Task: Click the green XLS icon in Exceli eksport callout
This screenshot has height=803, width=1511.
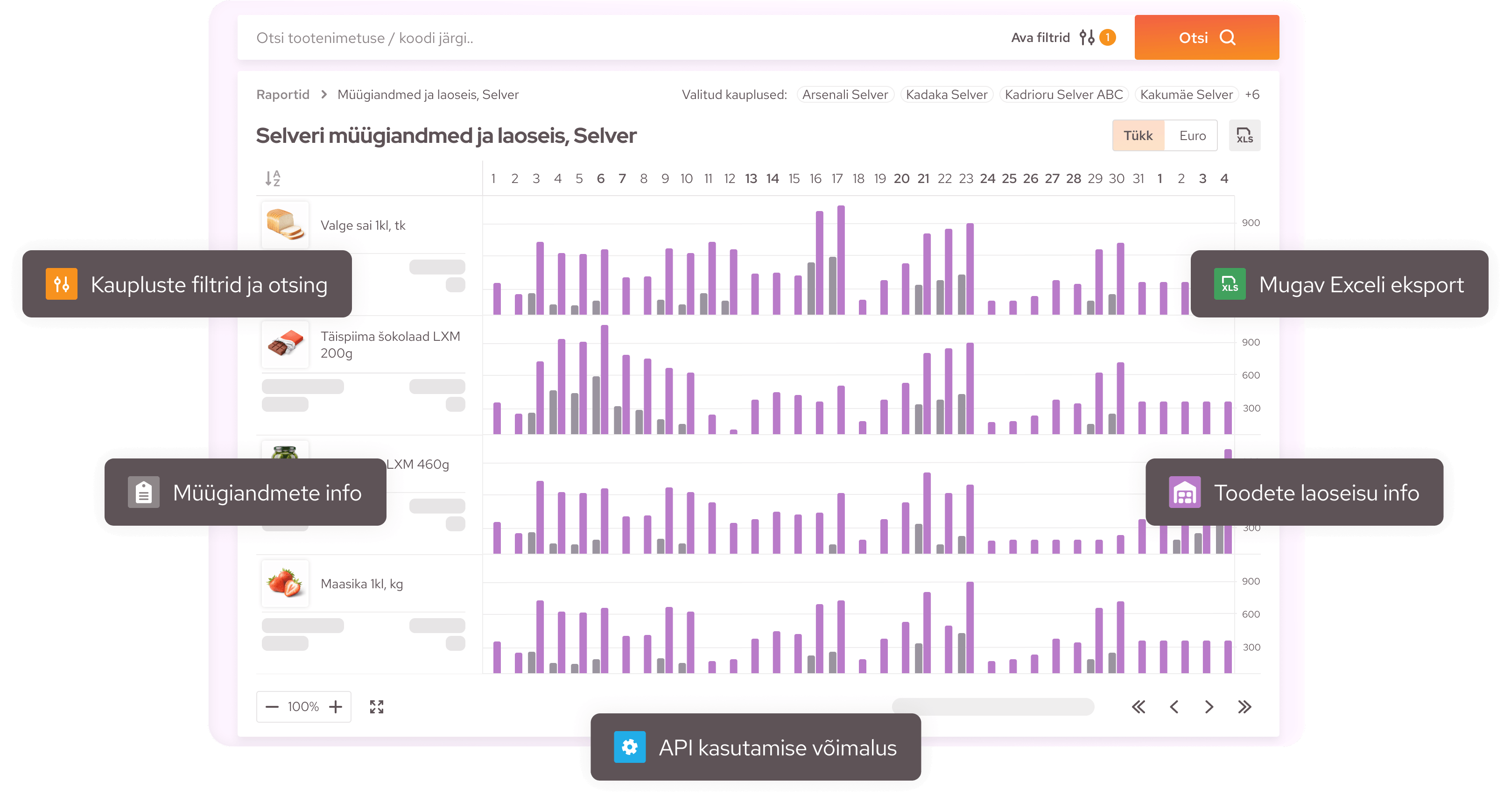Action: [1230, 284]
